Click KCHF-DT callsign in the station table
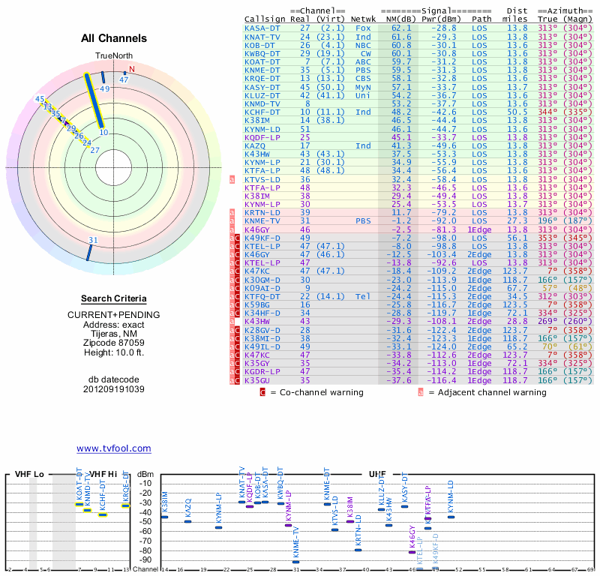600x576 pixels. point(262,112)
